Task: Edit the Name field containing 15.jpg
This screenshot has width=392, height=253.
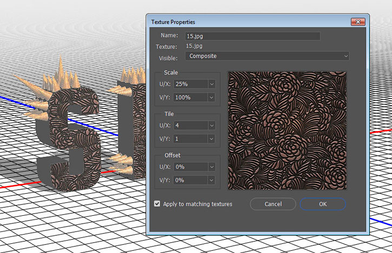Action: [x=253, y=36]
